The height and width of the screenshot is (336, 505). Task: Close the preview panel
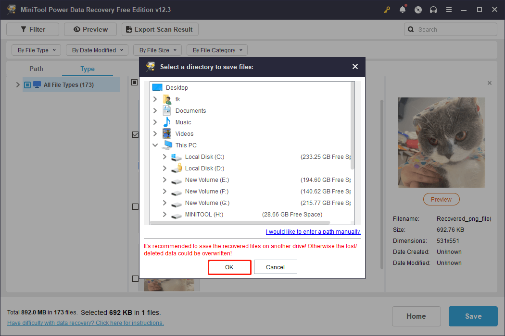[x=490, y=83]
